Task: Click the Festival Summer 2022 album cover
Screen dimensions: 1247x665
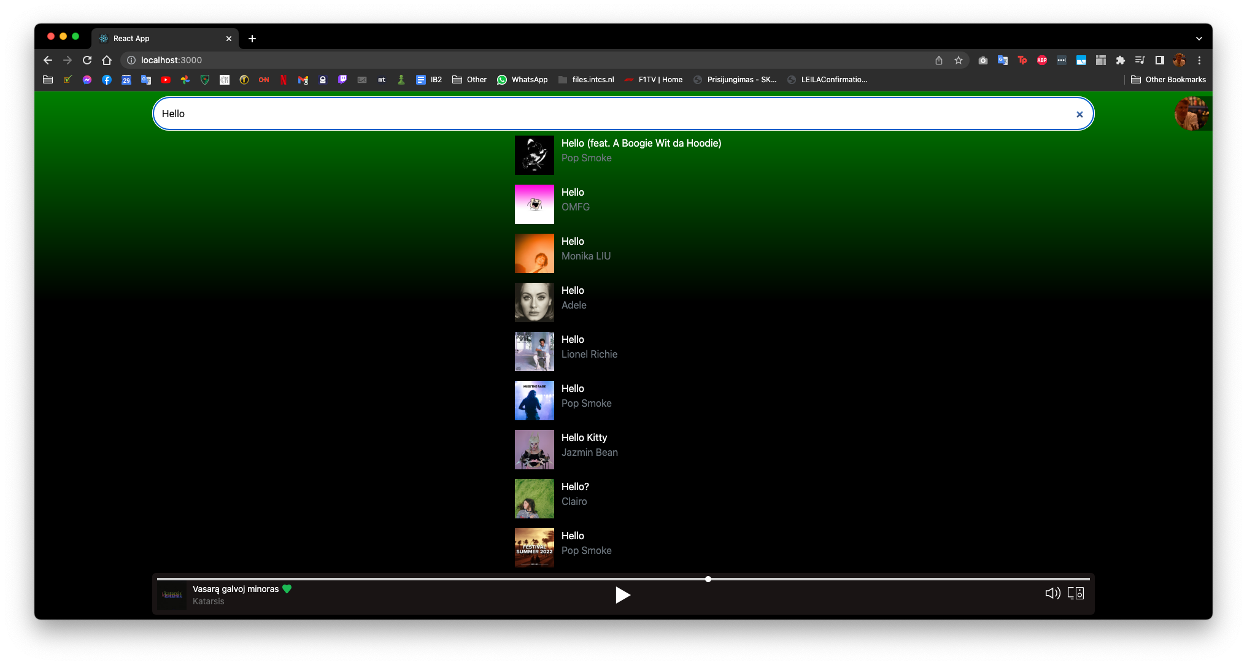Action: click(x=535, y=548)
